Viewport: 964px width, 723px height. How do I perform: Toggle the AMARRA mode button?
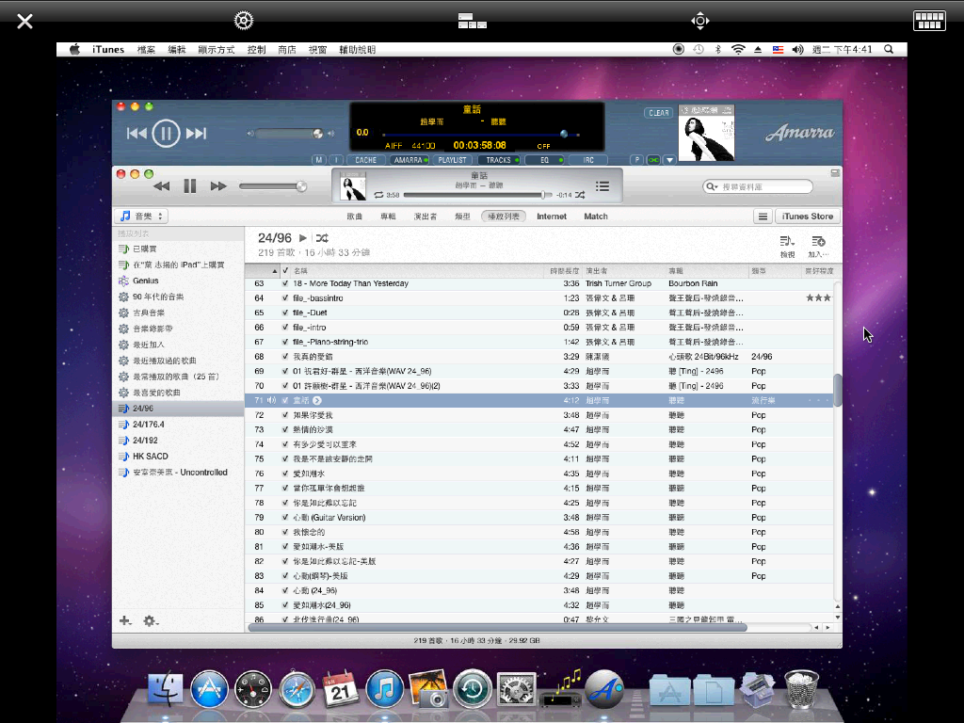(x=410, y=160)
